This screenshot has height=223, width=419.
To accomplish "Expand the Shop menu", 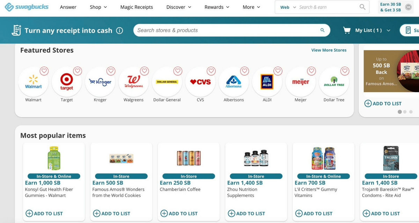I will [98, 7].
